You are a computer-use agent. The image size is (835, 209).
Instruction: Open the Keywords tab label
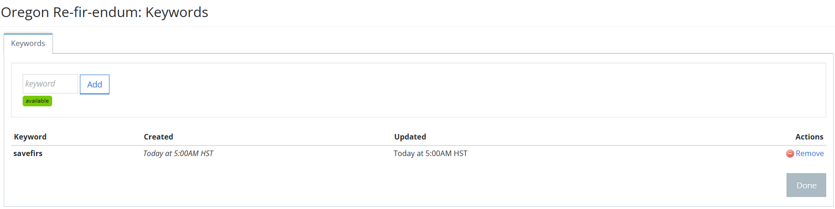tap(28, 43)
